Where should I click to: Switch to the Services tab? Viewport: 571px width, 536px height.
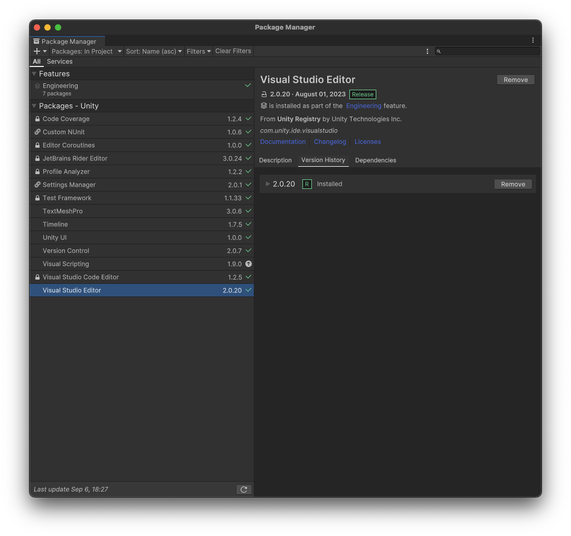point(60,62)
